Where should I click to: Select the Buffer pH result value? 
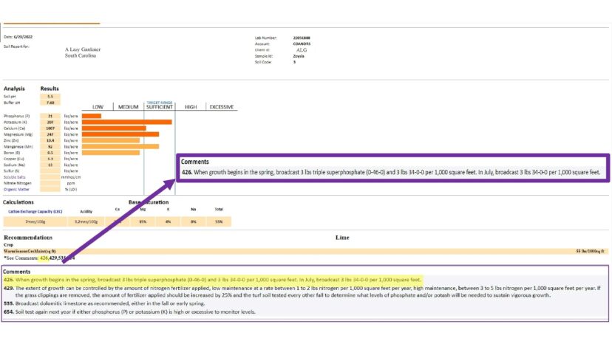coord(50,103)
